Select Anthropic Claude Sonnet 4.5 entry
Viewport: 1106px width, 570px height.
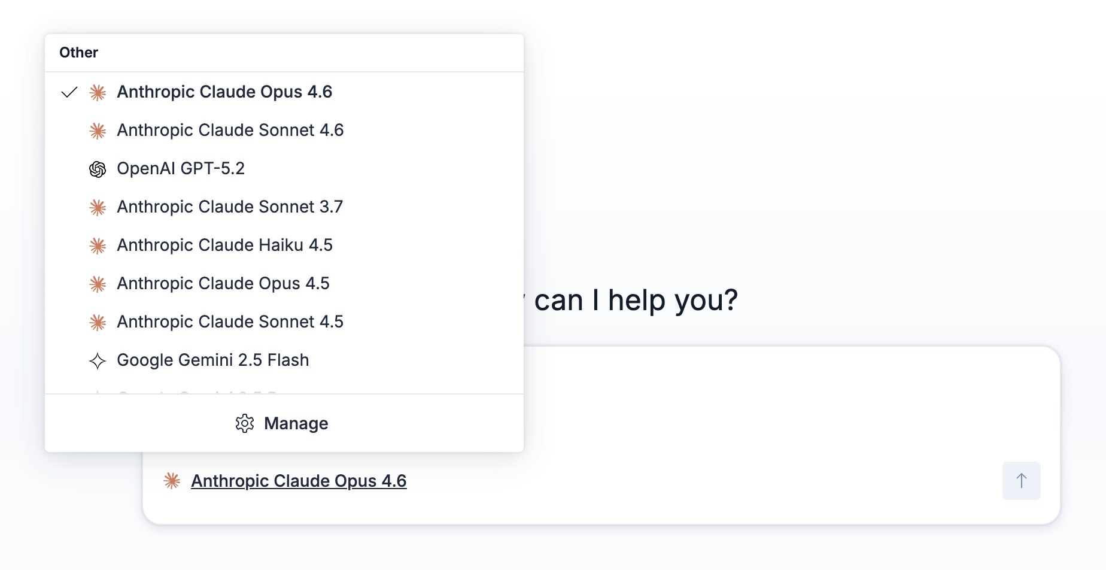click(230, 322)
